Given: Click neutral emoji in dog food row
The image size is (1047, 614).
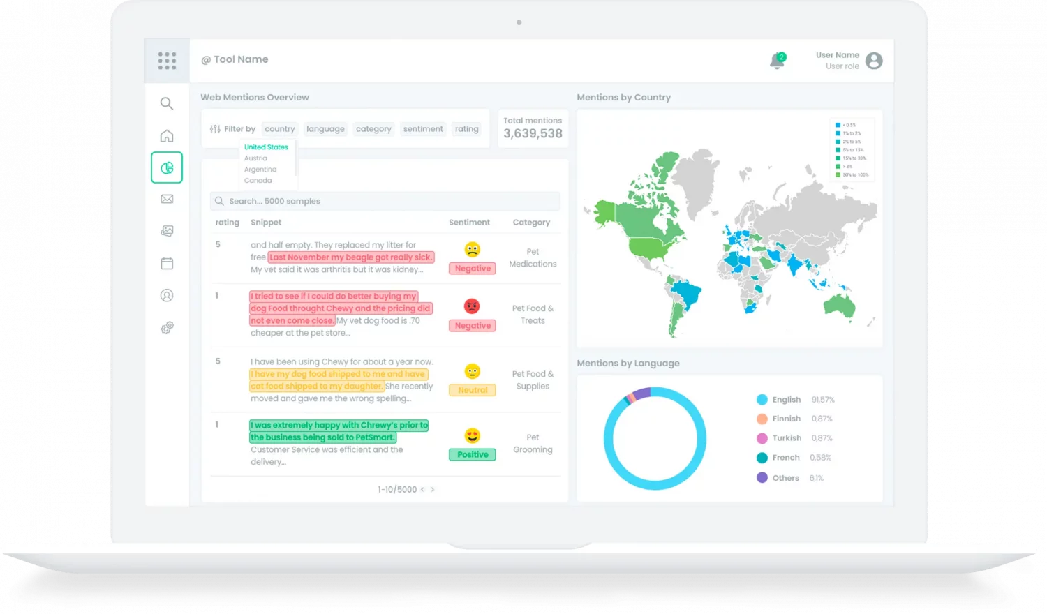Looking at the screenshot, I should [x=473, y=371].
